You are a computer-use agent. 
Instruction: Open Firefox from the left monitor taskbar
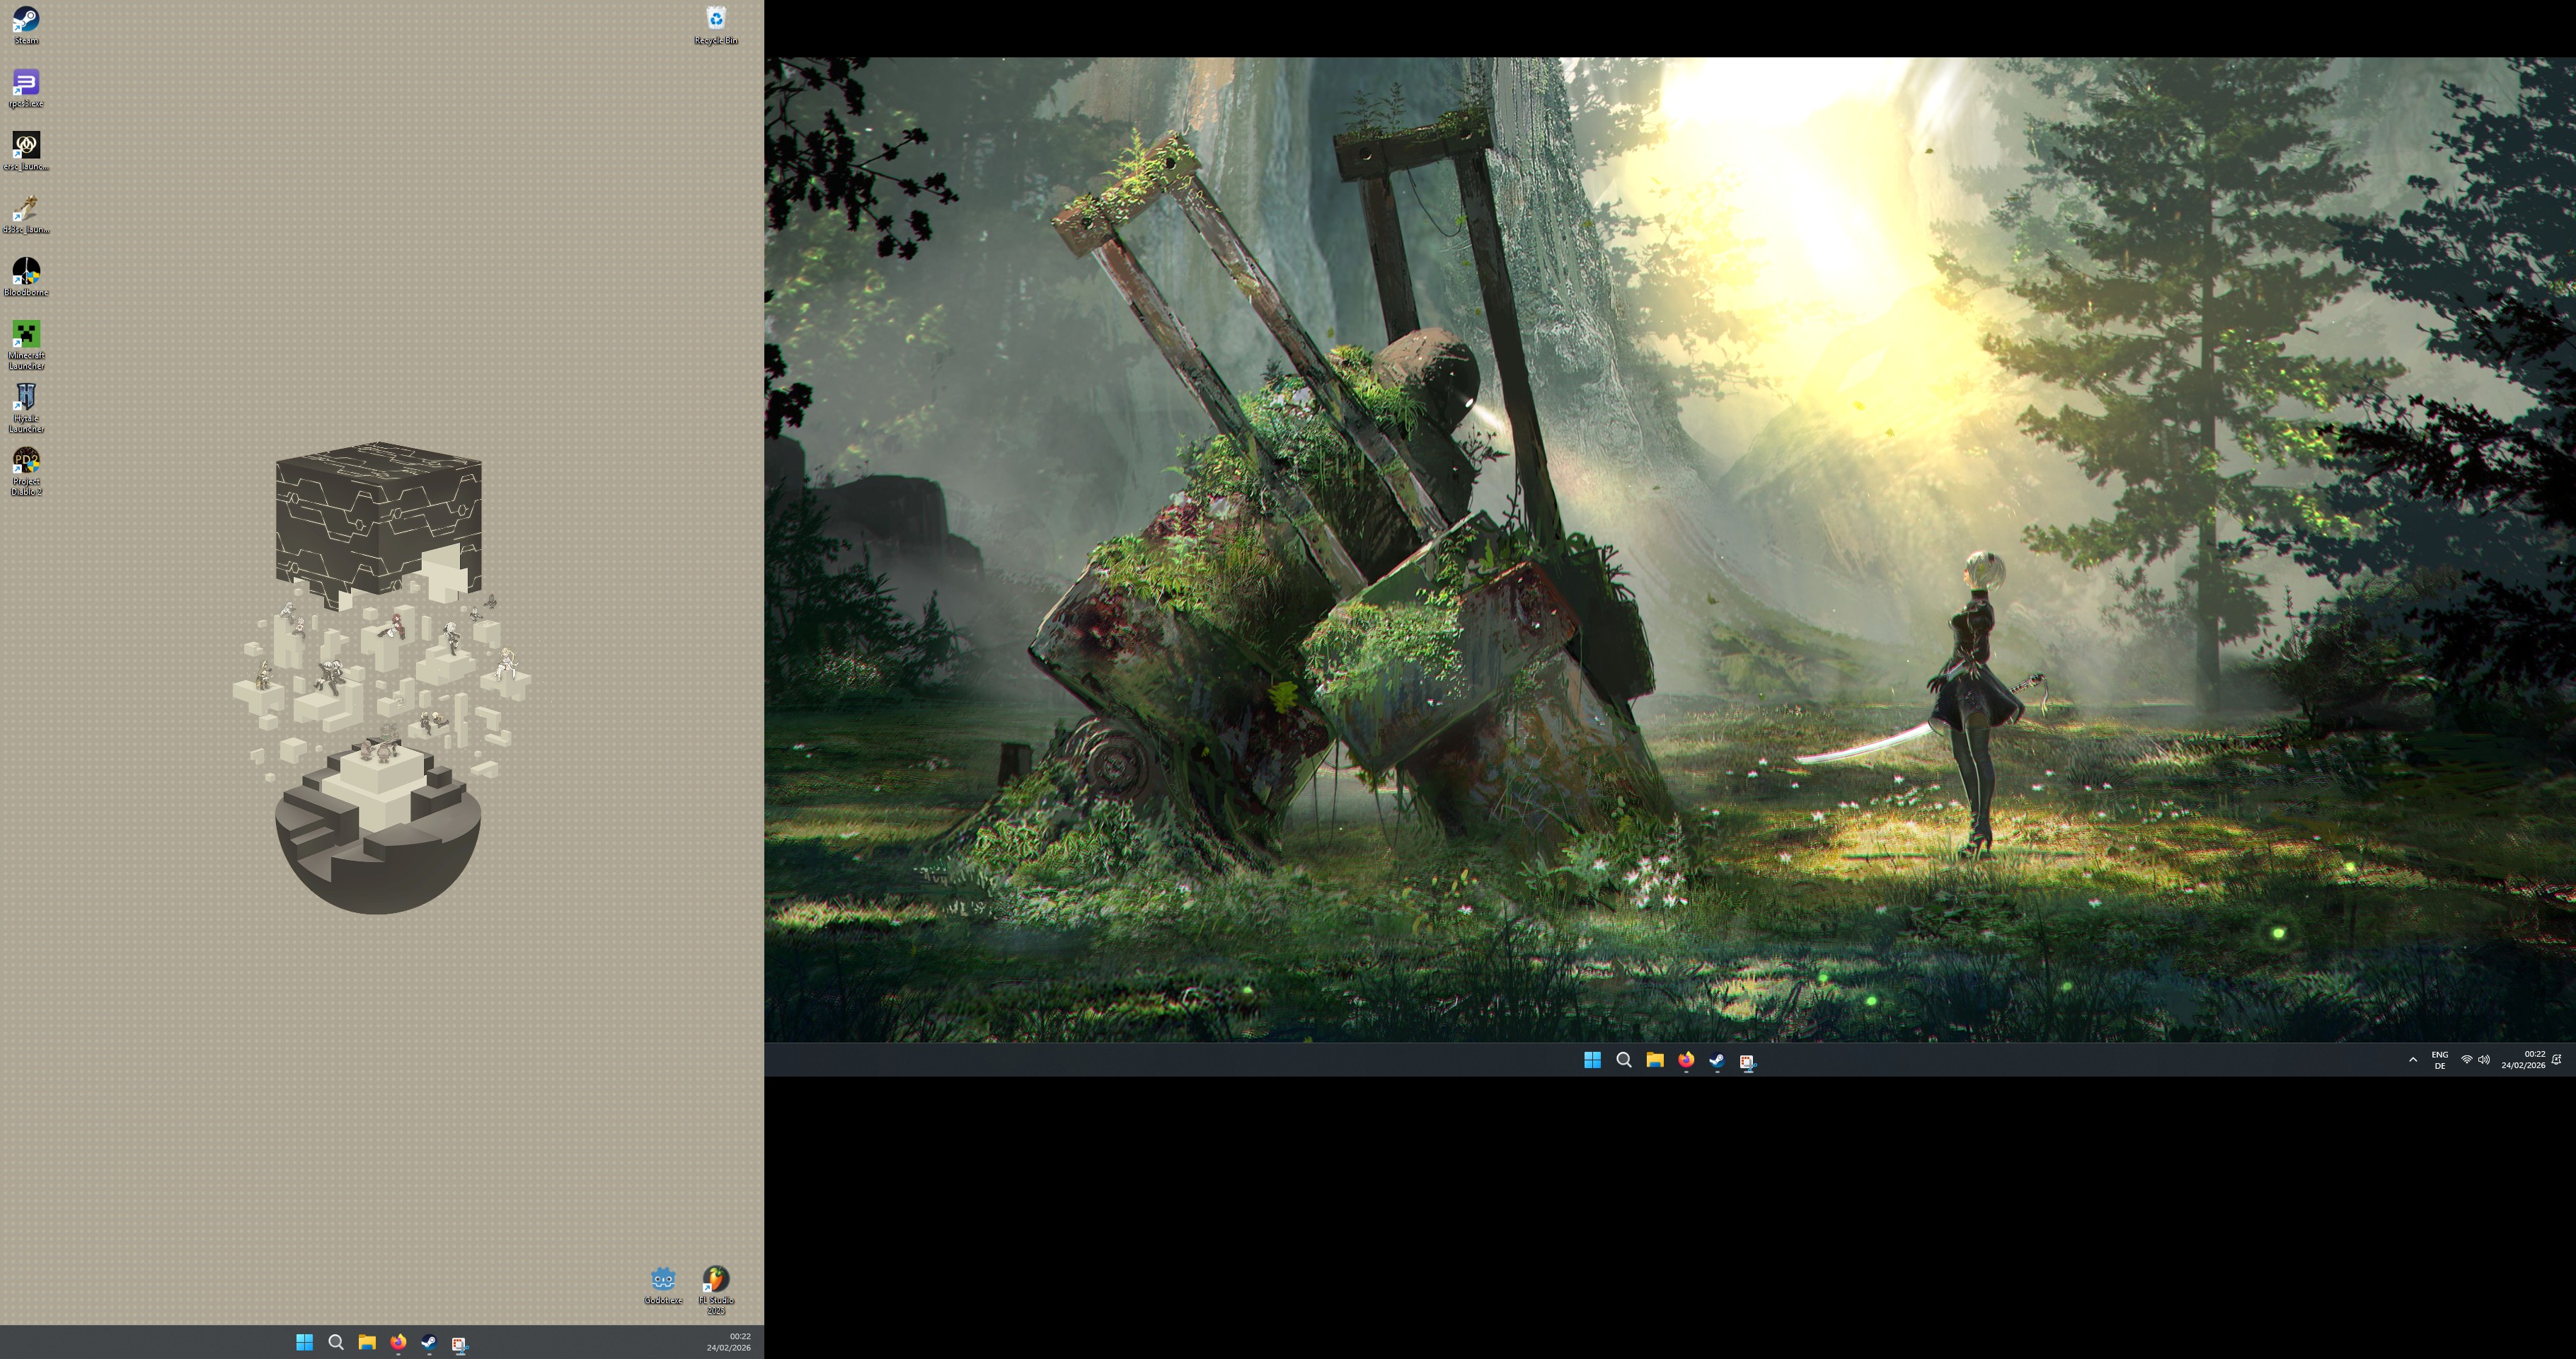coord(398,1343)
